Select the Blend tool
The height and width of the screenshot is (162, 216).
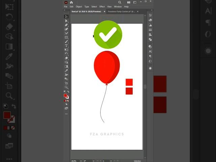(x=66, y=79)
